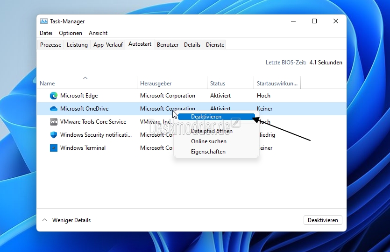Screen dimensions: 390x252
Task: Select the Windows Terminal entry name
Action: coord(83,148)
